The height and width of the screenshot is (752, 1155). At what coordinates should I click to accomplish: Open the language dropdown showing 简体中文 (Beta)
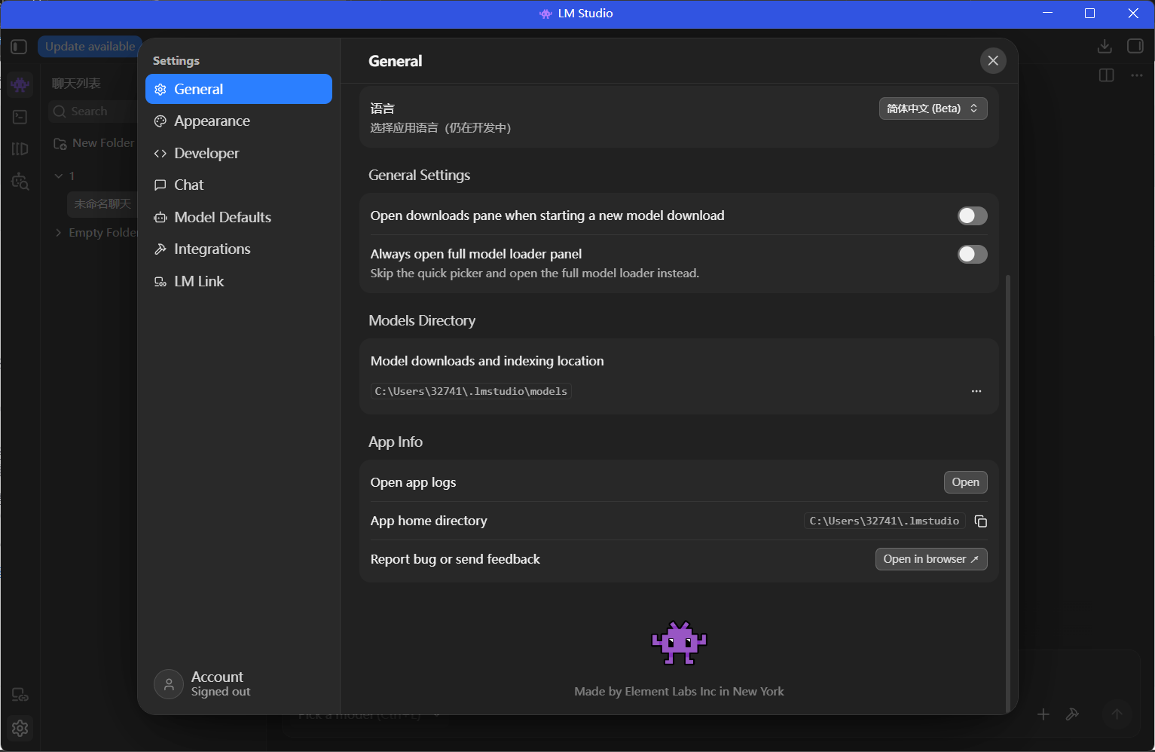933,109
